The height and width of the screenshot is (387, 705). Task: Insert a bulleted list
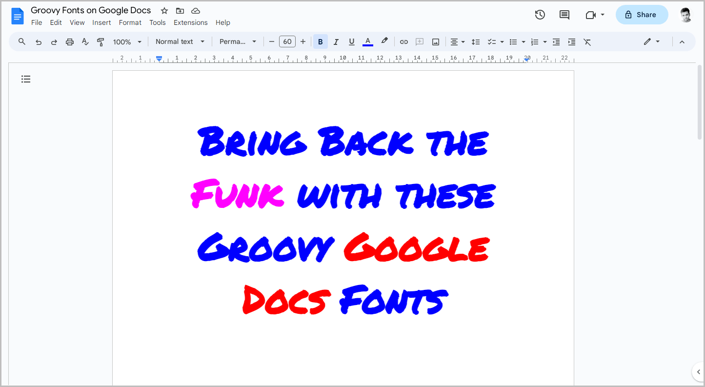[x=513, y=42]
